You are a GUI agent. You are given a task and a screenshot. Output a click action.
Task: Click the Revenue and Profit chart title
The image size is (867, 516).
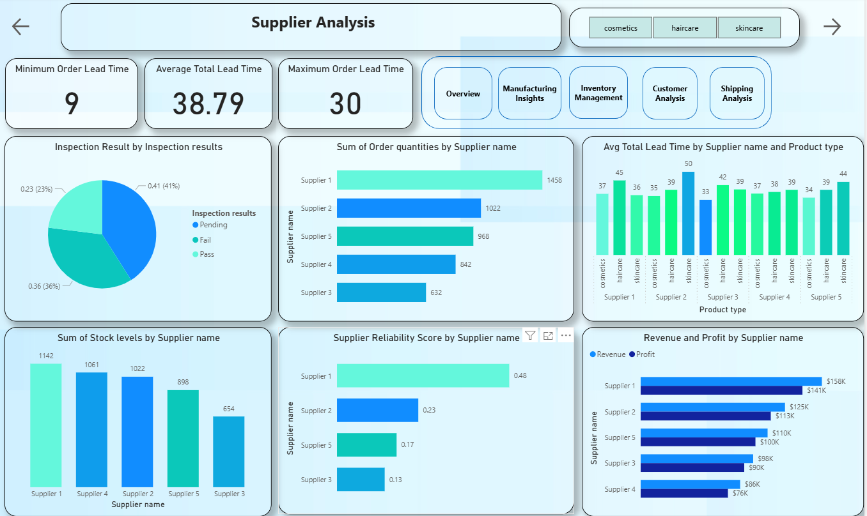(723, 338)
